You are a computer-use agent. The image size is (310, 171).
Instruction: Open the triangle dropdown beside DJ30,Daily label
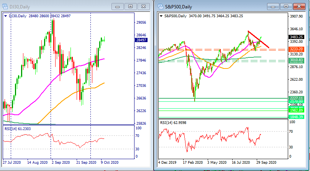[x=5, y=16]
